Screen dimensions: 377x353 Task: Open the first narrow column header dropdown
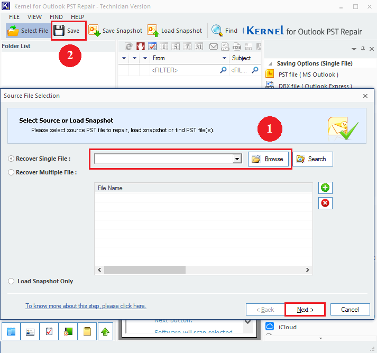(x=124, y=58)
